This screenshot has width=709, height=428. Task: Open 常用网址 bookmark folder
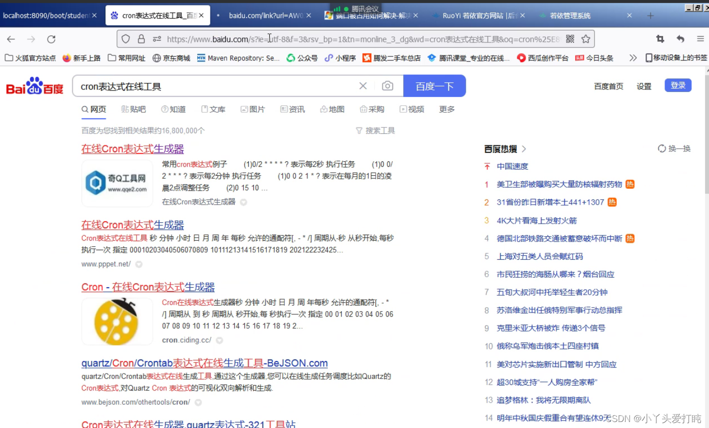(x=126, y=58)
